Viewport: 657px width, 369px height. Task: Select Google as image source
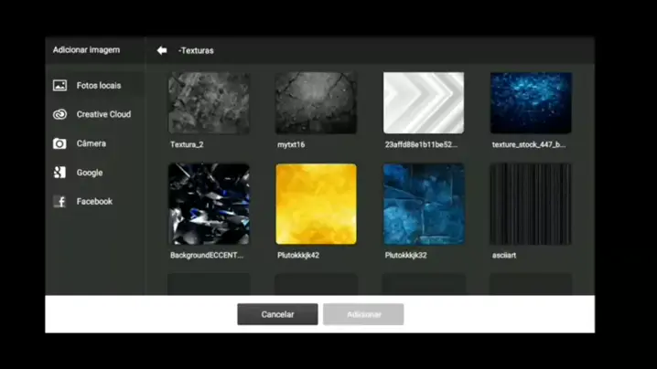tap(90, 173)
